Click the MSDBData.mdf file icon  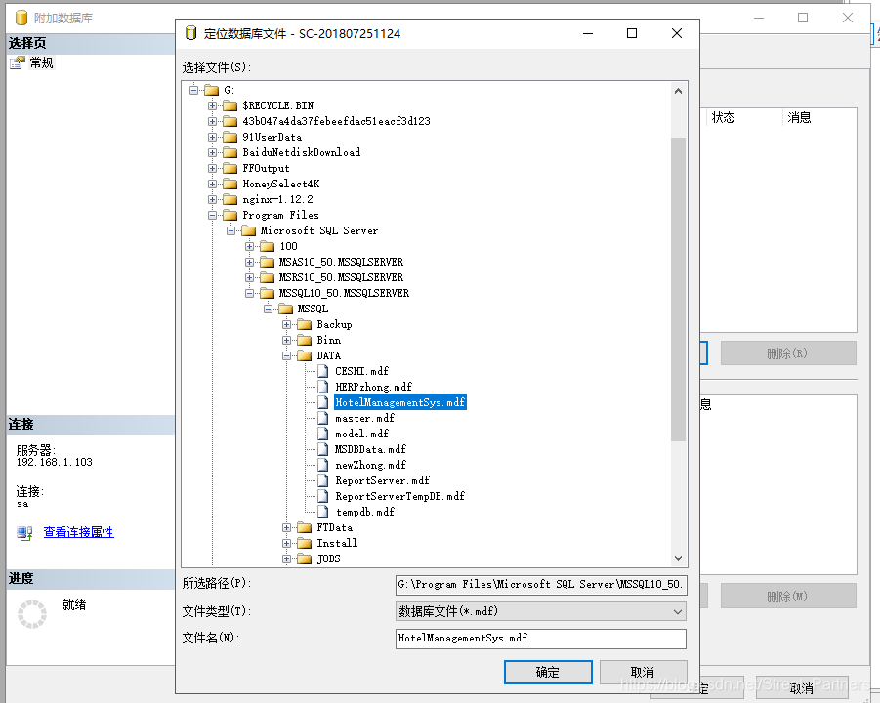[x=322, y=449]
